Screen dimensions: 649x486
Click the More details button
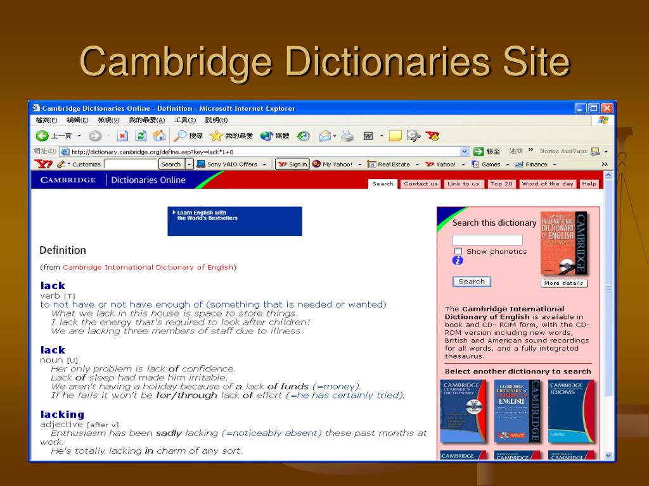point(563,283)
